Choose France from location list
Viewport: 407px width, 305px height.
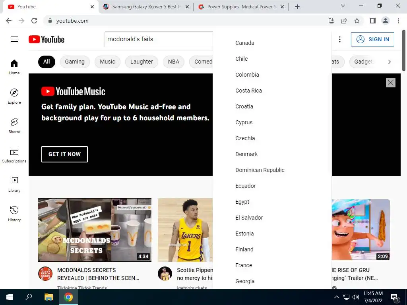click(272, 265)
